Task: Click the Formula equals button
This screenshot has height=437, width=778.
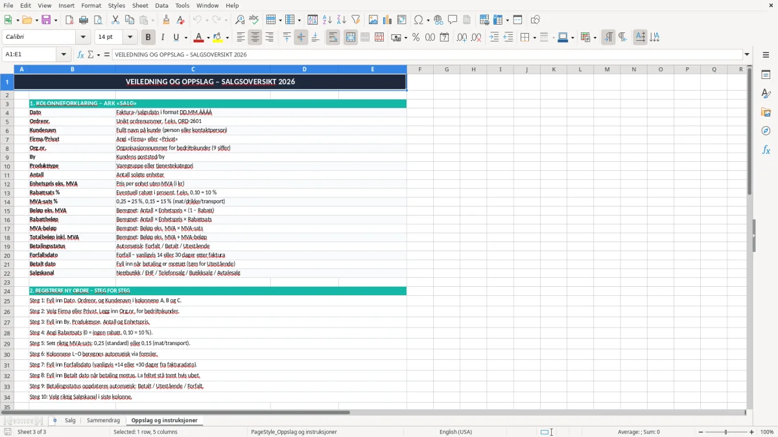Action: point(107,54)
